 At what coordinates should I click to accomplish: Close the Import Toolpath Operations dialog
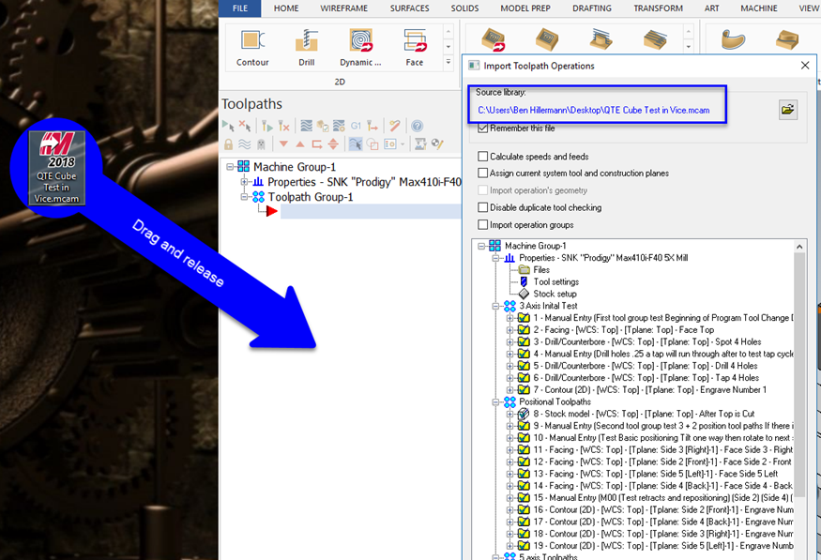805,66
